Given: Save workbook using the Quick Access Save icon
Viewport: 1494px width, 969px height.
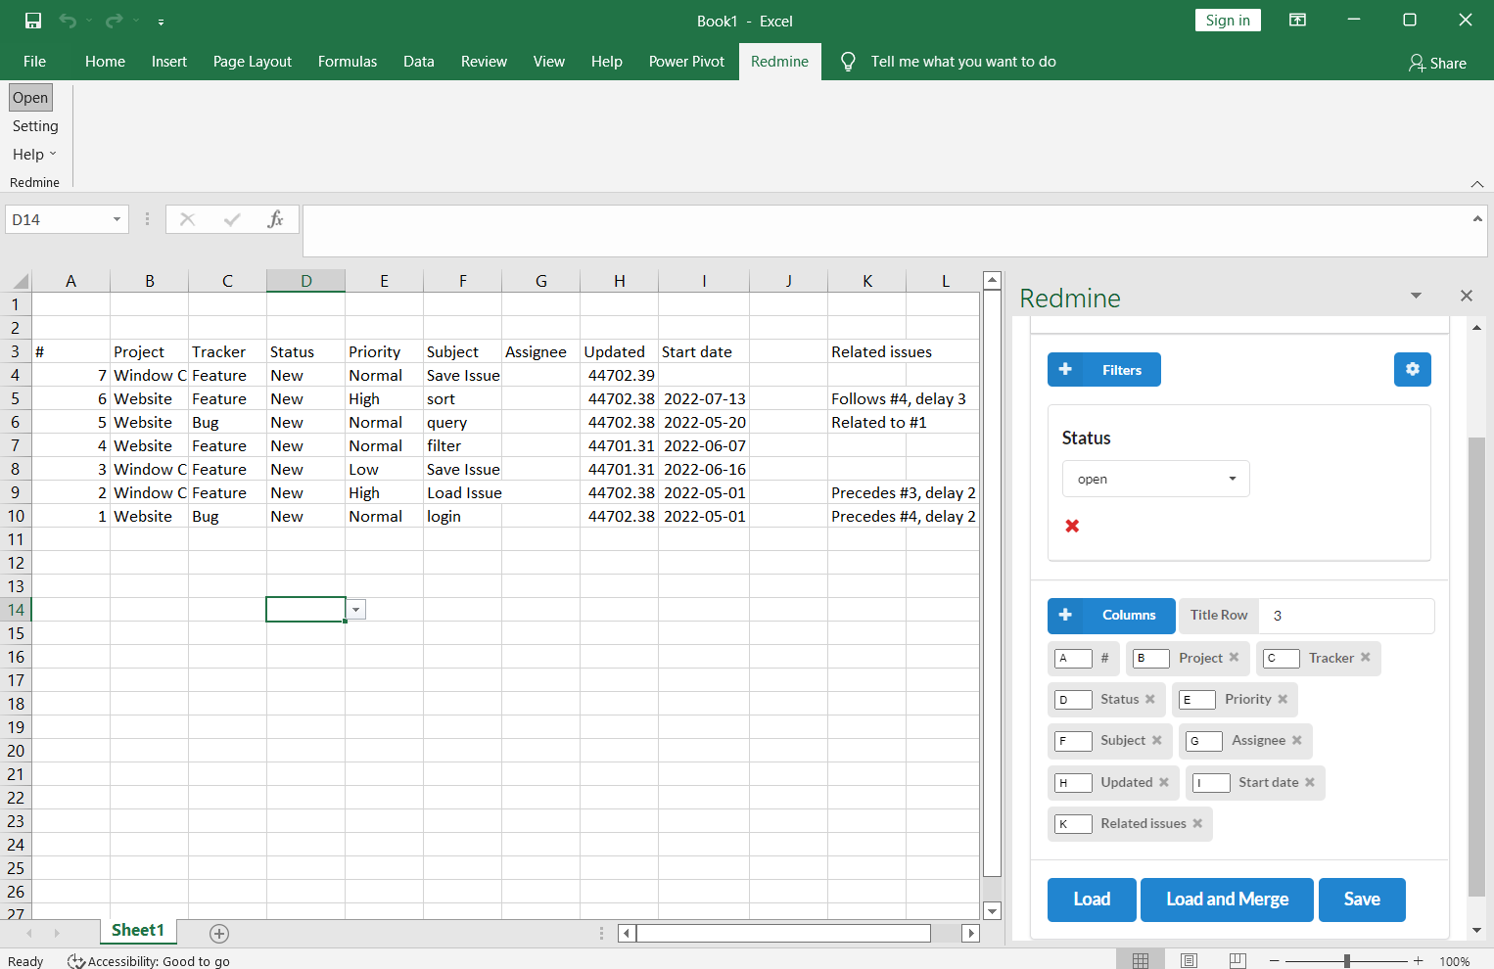Looking at the screenshot, I should coord(33,20).
